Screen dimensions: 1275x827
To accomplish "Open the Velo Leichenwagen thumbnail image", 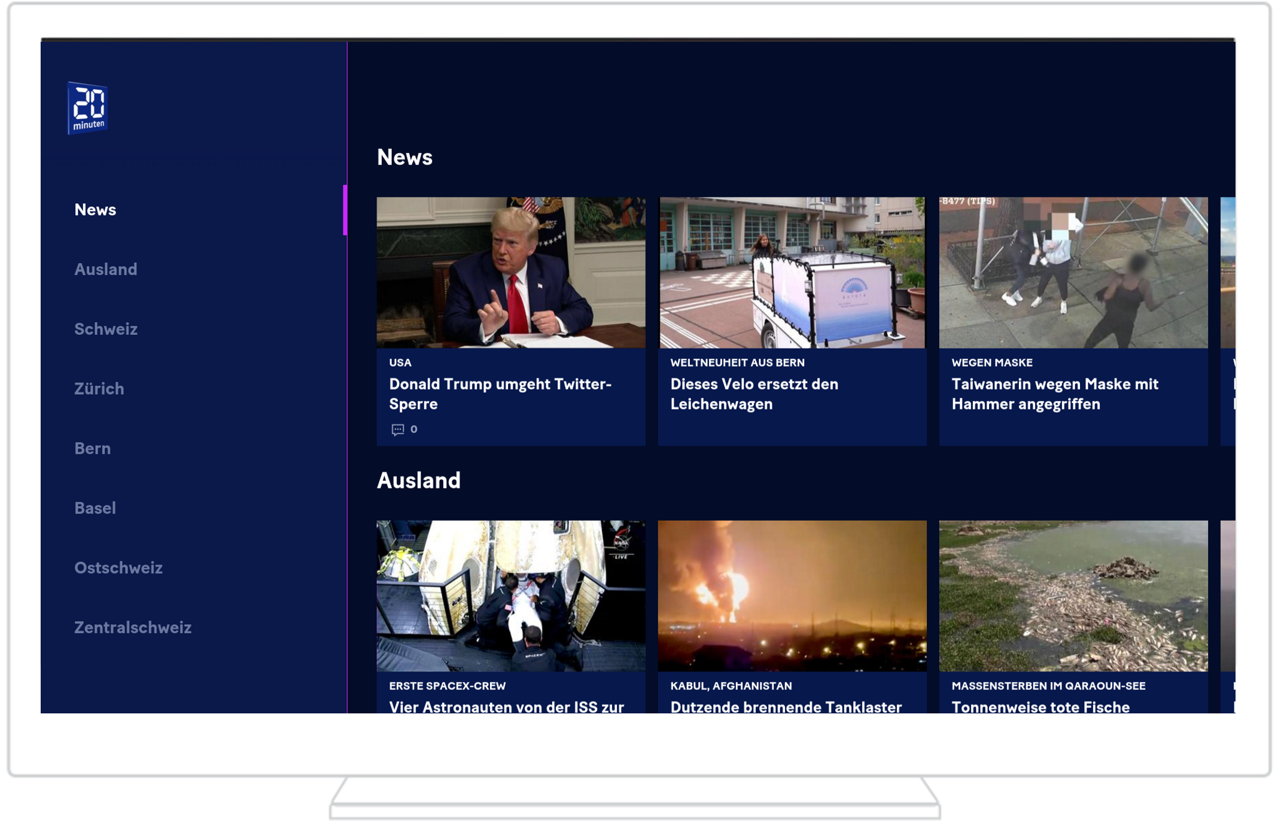I will (792, 273).
